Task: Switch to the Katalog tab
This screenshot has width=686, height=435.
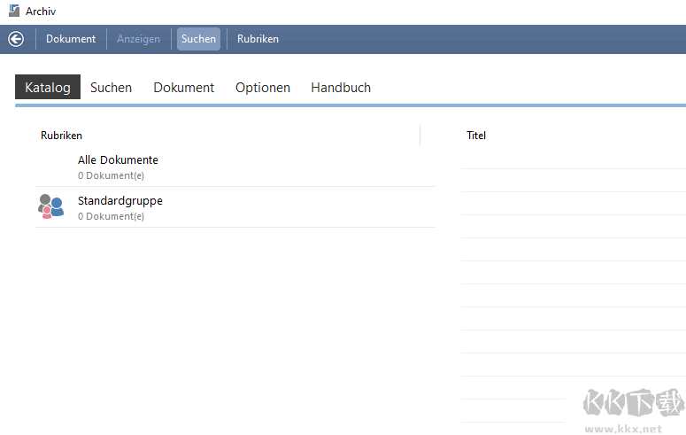Action: point(48,87)
